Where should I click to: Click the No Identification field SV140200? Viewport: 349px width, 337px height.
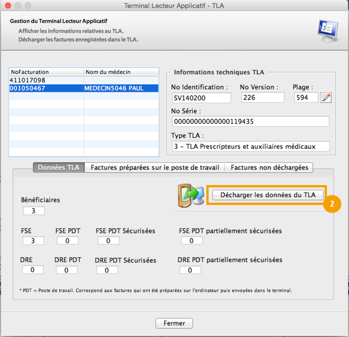pos(201,98)
